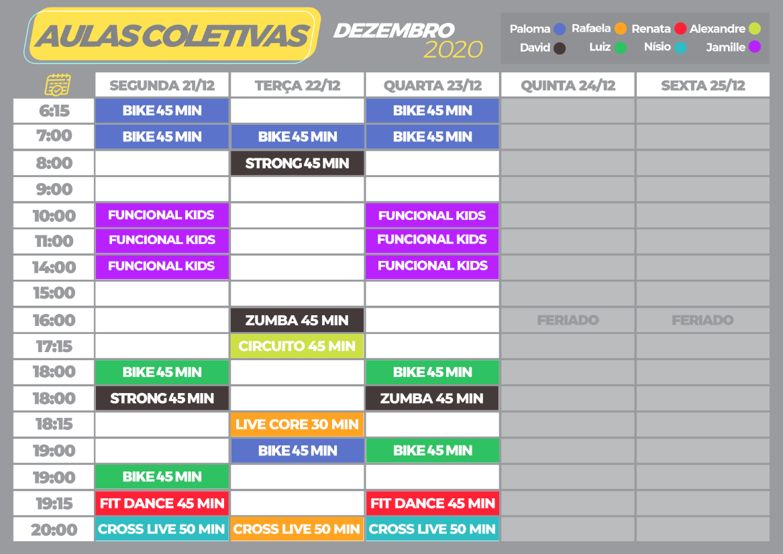Select the Quarta 23/12 column header
The width and height of the screenshot is (783, 554).
(433, 85)
